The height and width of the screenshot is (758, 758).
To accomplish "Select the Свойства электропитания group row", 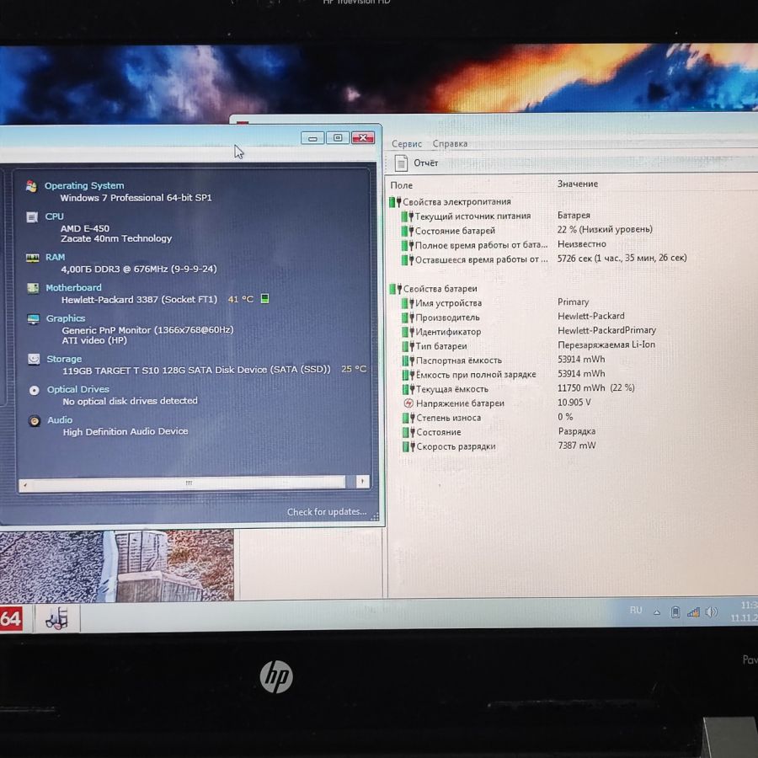I will (451, 201).
